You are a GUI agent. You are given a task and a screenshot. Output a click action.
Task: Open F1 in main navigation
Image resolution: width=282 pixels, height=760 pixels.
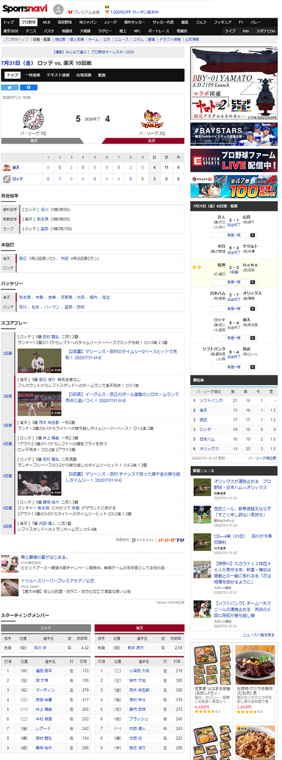point(240,22)
